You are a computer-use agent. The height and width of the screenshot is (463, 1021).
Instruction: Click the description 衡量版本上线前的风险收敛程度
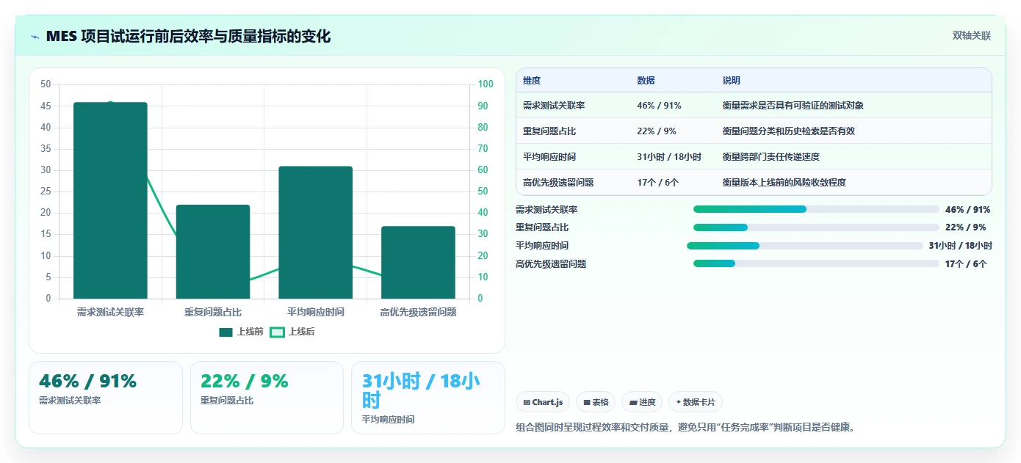pos(784,183)
